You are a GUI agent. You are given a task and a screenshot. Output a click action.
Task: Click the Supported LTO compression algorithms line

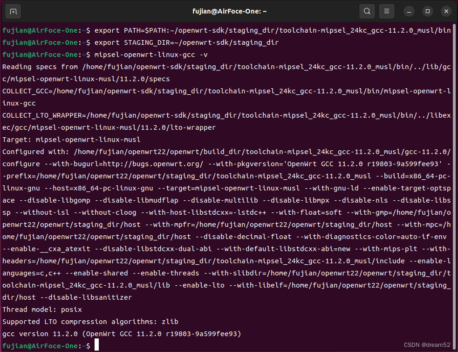tap(91, 321)
